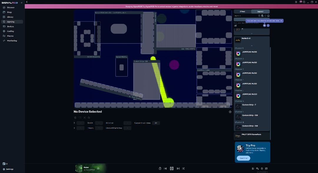This screenshot has width=318, height=173.
Task: Pause the current lighting effect
Action: [172, 169]
